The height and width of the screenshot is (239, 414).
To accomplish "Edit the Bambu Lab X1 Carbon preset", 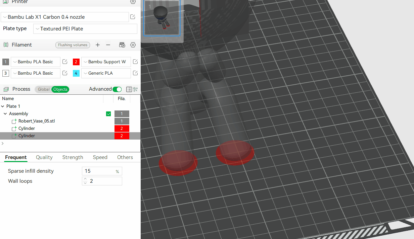I will tap(132, 16).
